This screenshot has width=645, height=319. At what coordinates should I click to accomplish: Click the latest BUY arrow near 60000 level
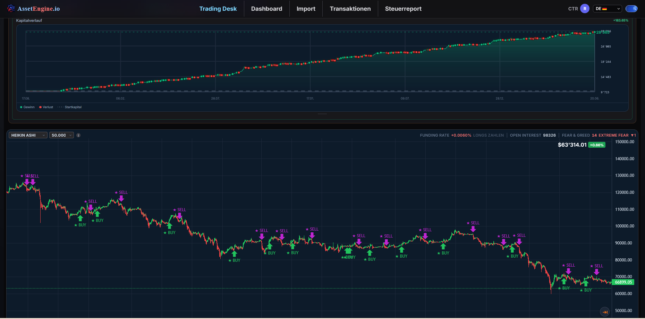(586, 283)
